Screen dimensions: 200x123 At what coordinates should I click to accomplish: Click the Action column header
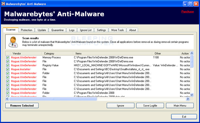tap(185, 54)
